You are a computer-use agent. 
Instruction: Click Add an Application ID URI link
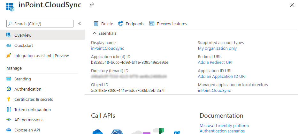pos(222,76)
